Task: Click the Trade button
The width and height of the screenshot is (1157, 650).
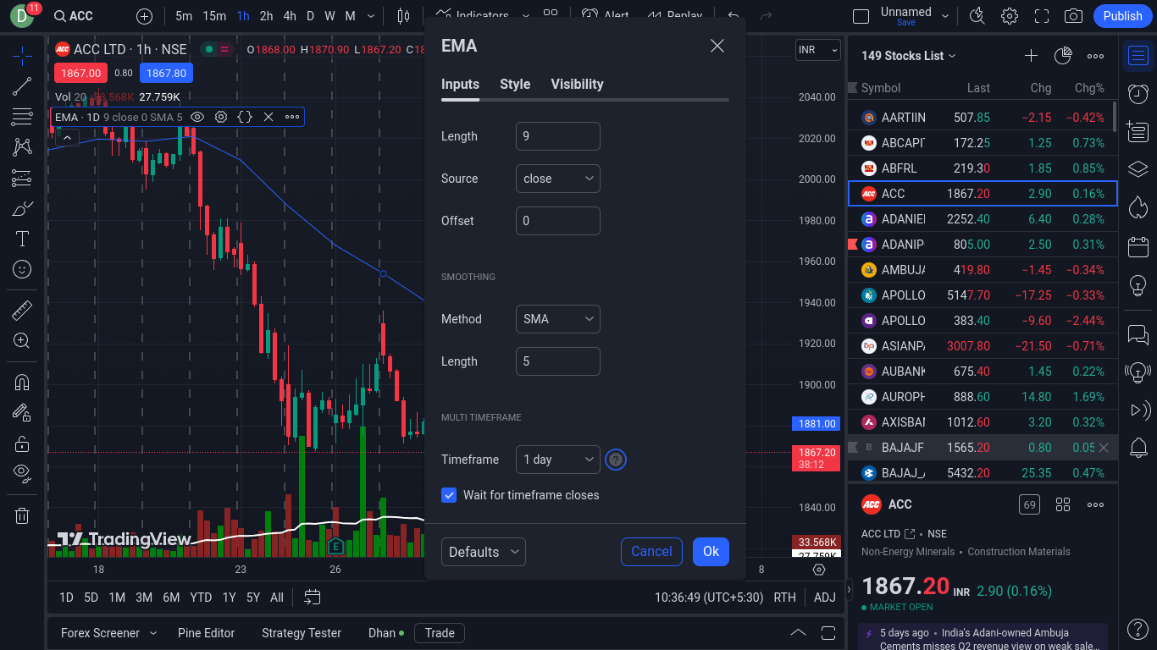Action: [440, 633]
